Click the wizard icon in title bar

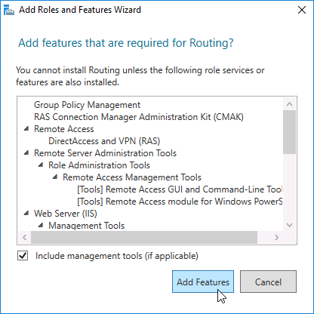(9, 11)
